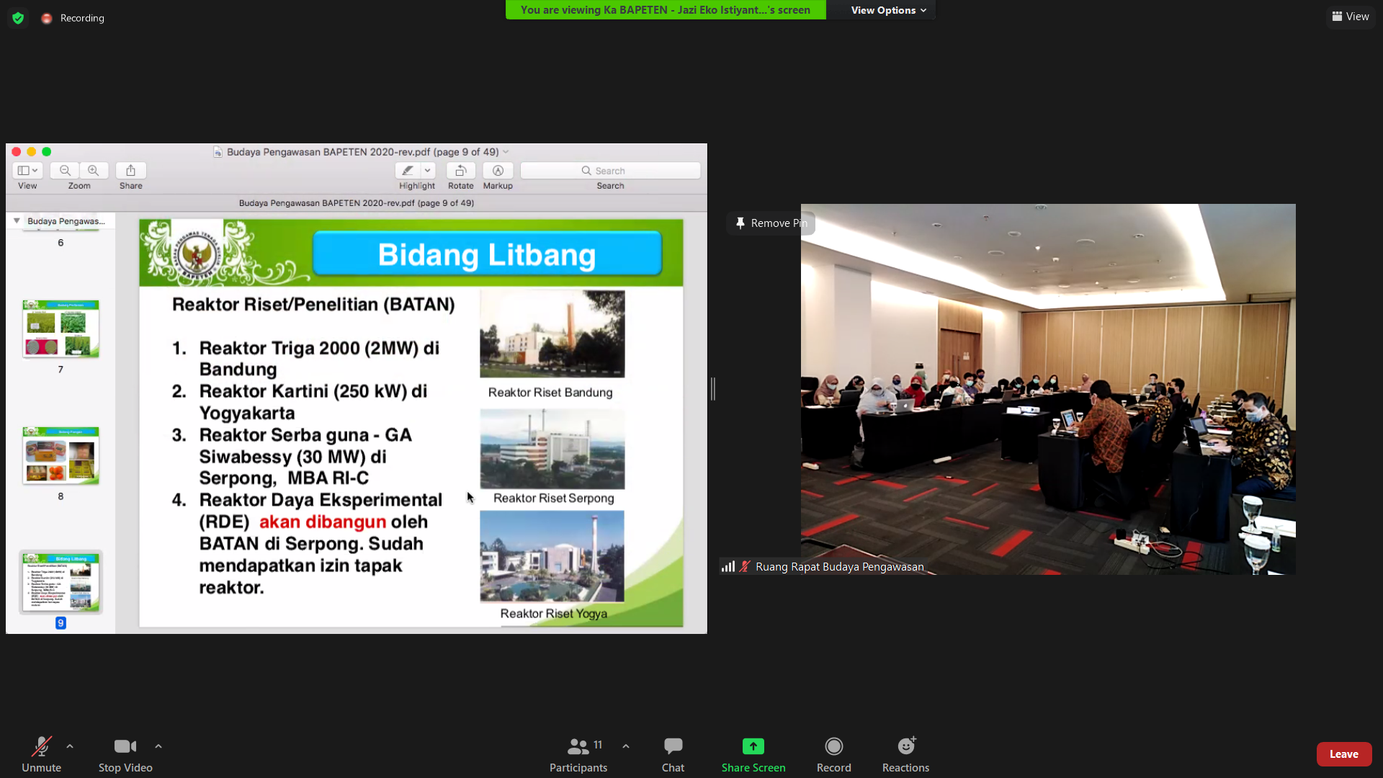
Task: Change meeting layout with View button
Action: 1351,17
